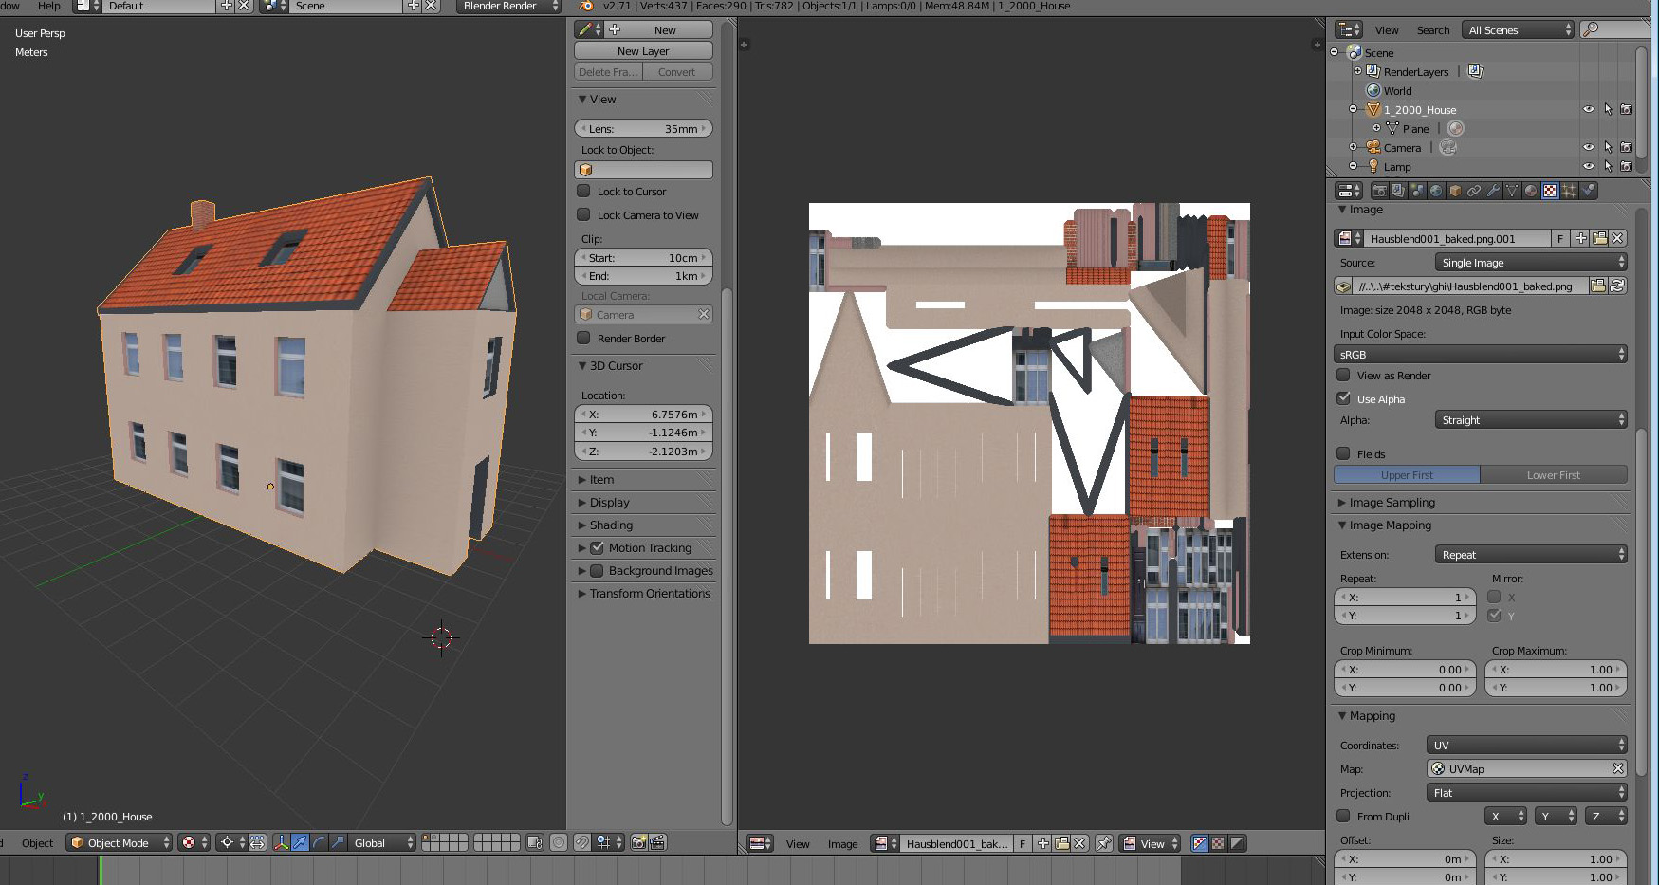Open the Help menu

[48, 6]
